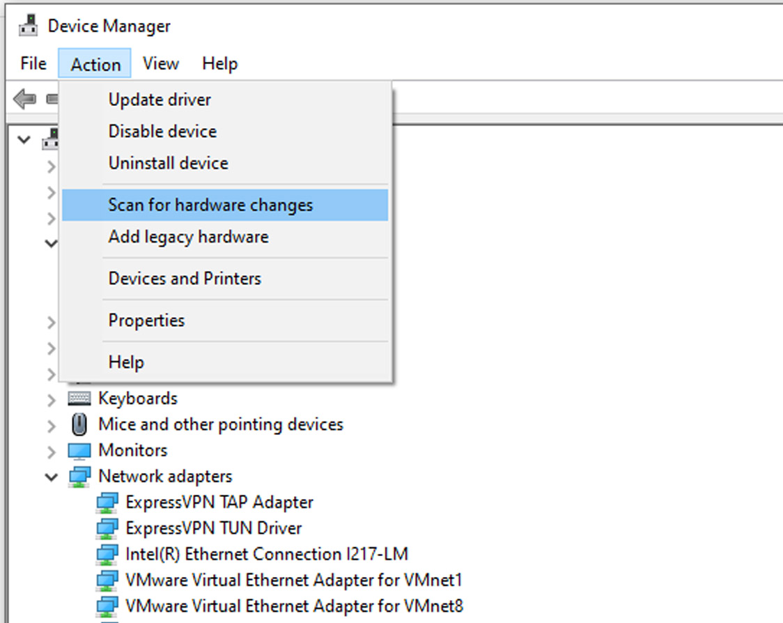This screenshot has width=783, height=623.
Task: Collapse the root computer node
Action: tap(24, 139)
